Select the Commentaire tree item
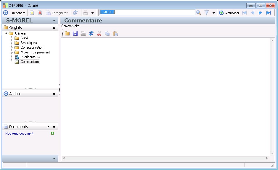 tap(30, 62)
